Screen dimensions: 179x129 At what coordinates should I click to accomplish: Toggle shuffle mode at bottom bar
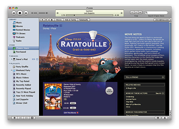point(20,118)
